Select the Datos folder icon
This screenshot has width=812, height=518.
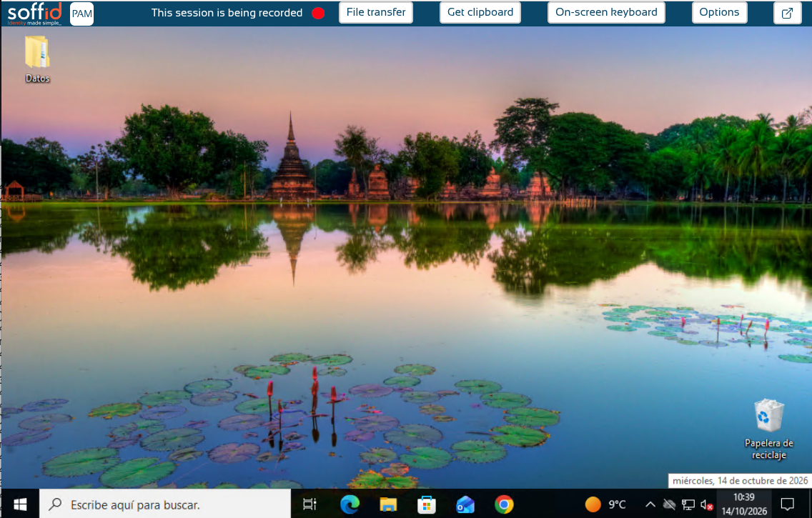pos(37,59)
